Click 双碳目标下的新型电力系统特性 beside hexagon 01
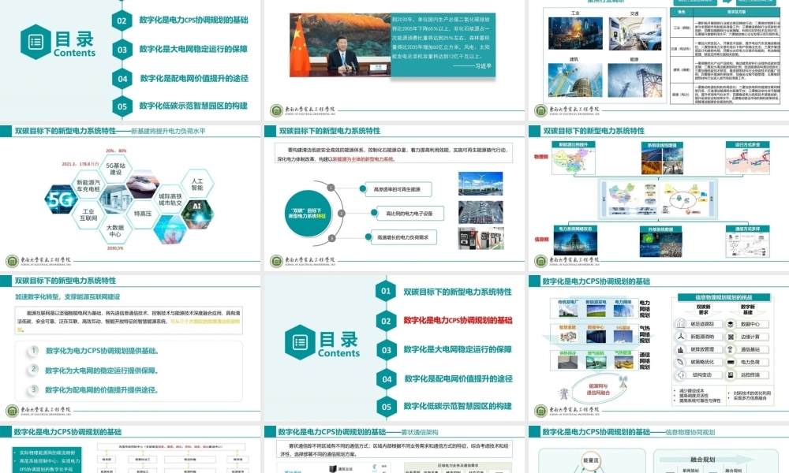789x473 pixels. coord(458,292)
